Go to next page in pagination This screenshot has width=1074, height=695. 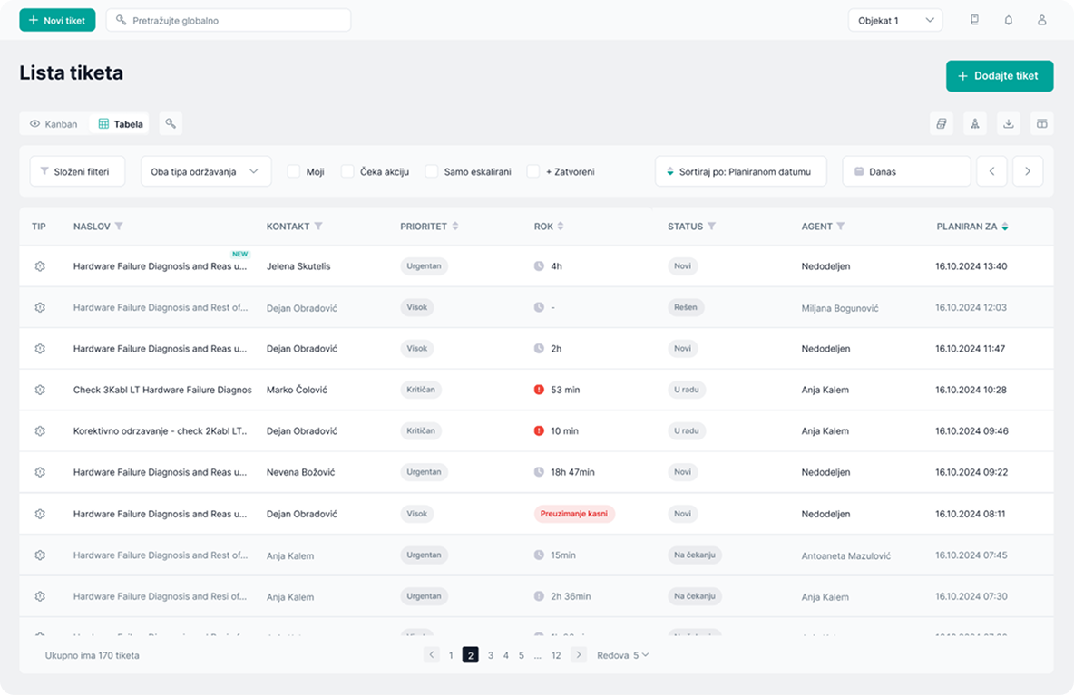pyautogui.click(x=579, y=655)
